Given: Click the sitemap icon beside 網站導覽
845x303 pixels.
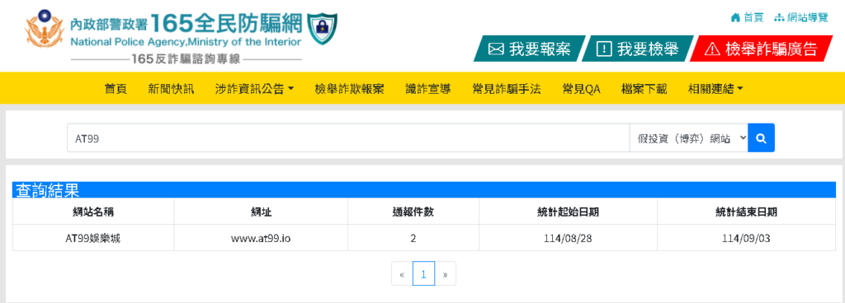Looking at the screenshot, I should click(x=779, y=17).
